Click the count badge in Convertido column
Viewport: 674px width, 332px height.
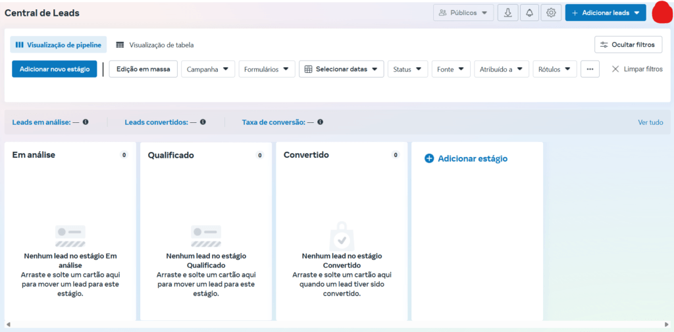click(x=396, y=155)
